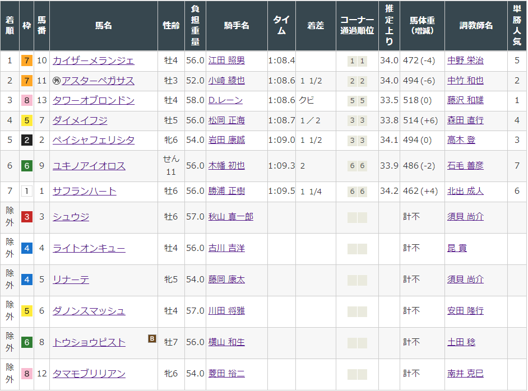Open trainer 安田 隆行 page

465,311
